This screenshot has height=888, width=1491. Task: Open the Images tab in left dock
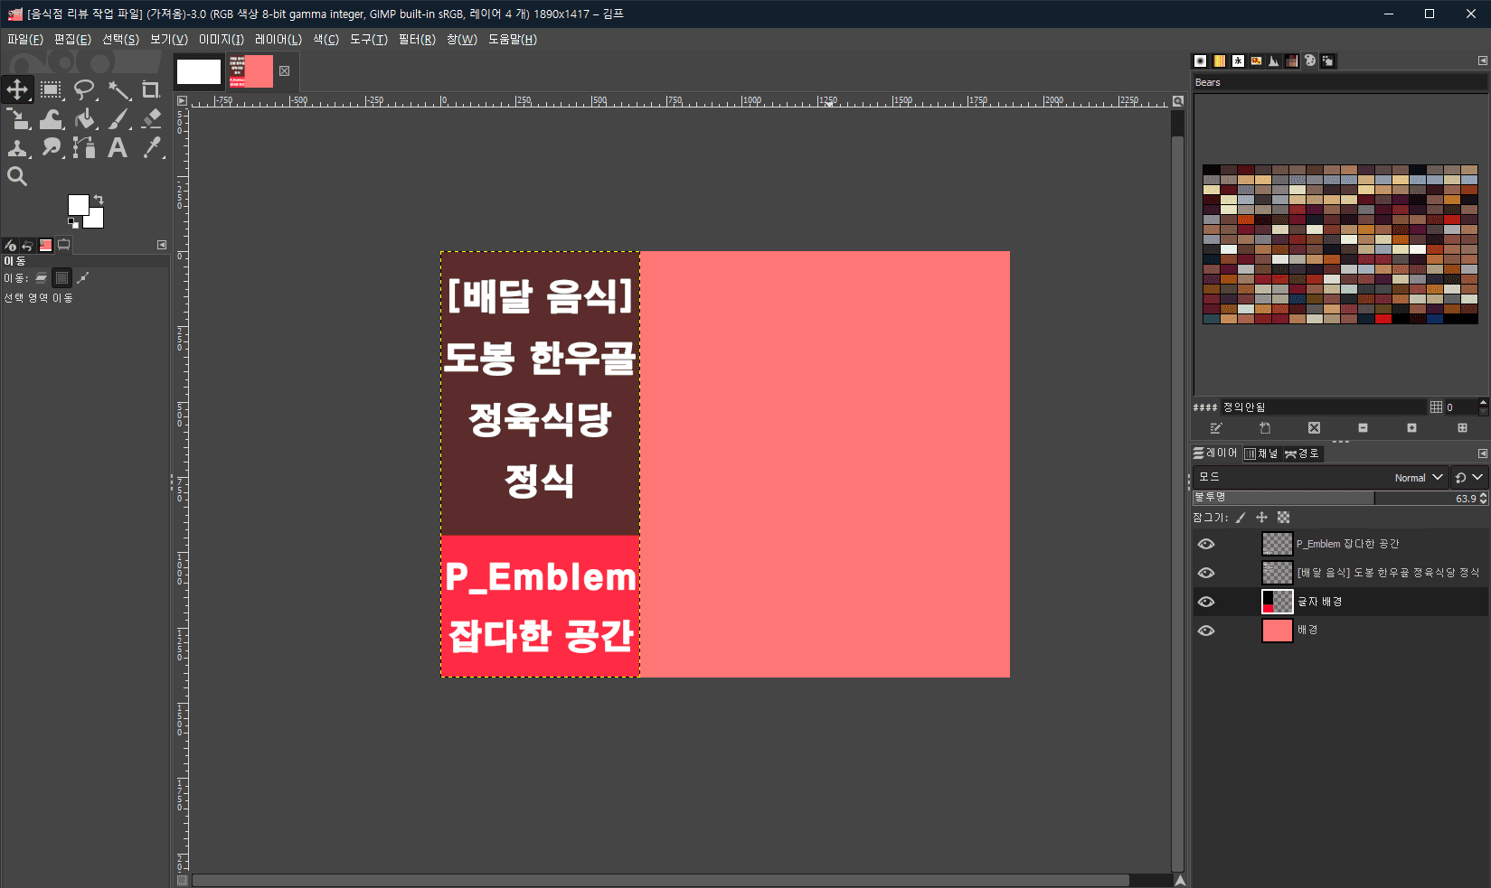point(45,245)
